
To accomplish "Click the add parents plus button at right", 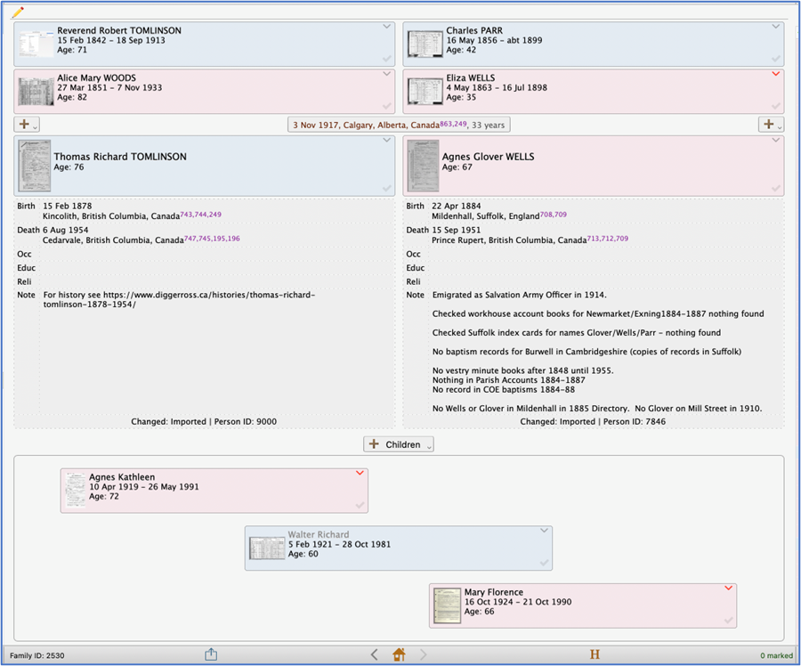I will 771,125.
